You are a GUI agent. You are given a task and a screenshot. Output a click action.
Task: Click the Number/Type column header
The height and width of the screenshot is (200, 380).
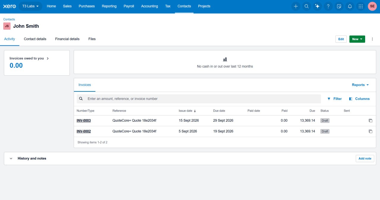(85, 111)
